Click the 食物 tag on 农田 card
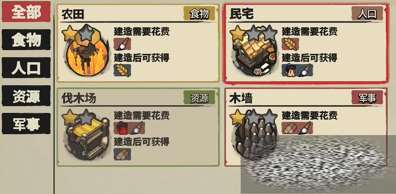396x194 pixels. point(199,14)
